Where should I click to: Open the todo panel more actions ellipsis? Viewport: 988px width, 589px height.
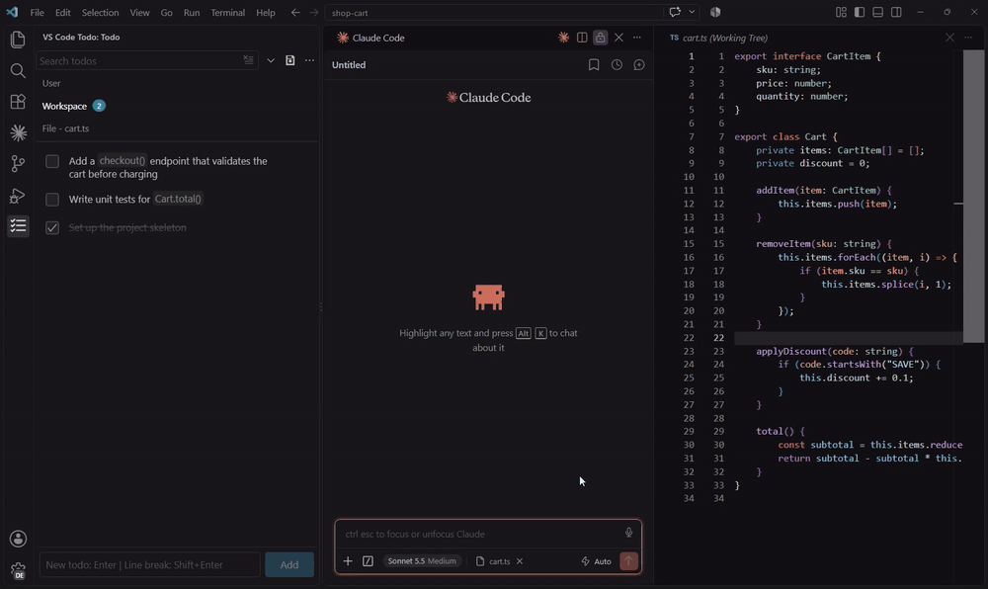point(309,60)
